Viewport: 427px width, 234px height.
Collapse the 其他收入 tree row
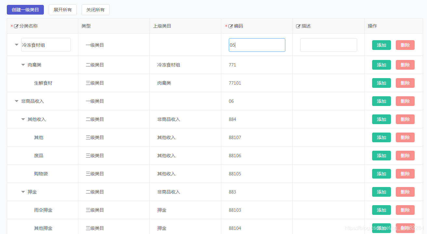coord(23,119)
